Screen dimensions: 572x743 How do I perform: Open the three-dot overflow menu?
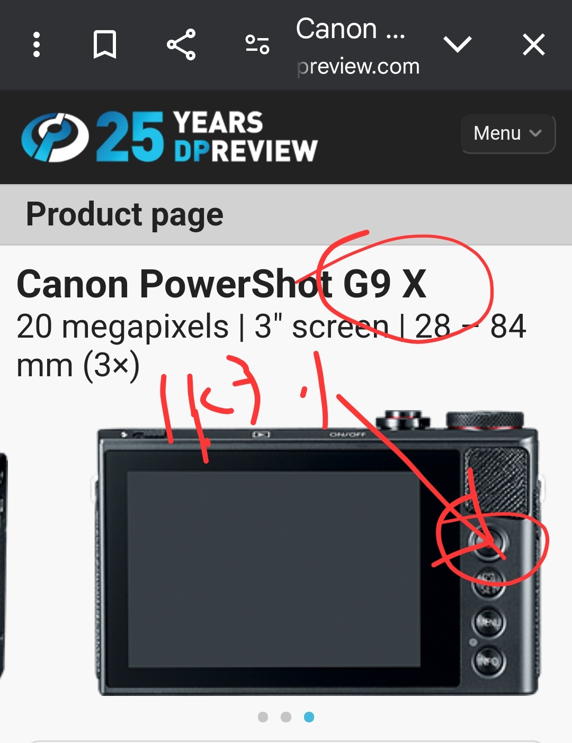click(x=36, y=44)
